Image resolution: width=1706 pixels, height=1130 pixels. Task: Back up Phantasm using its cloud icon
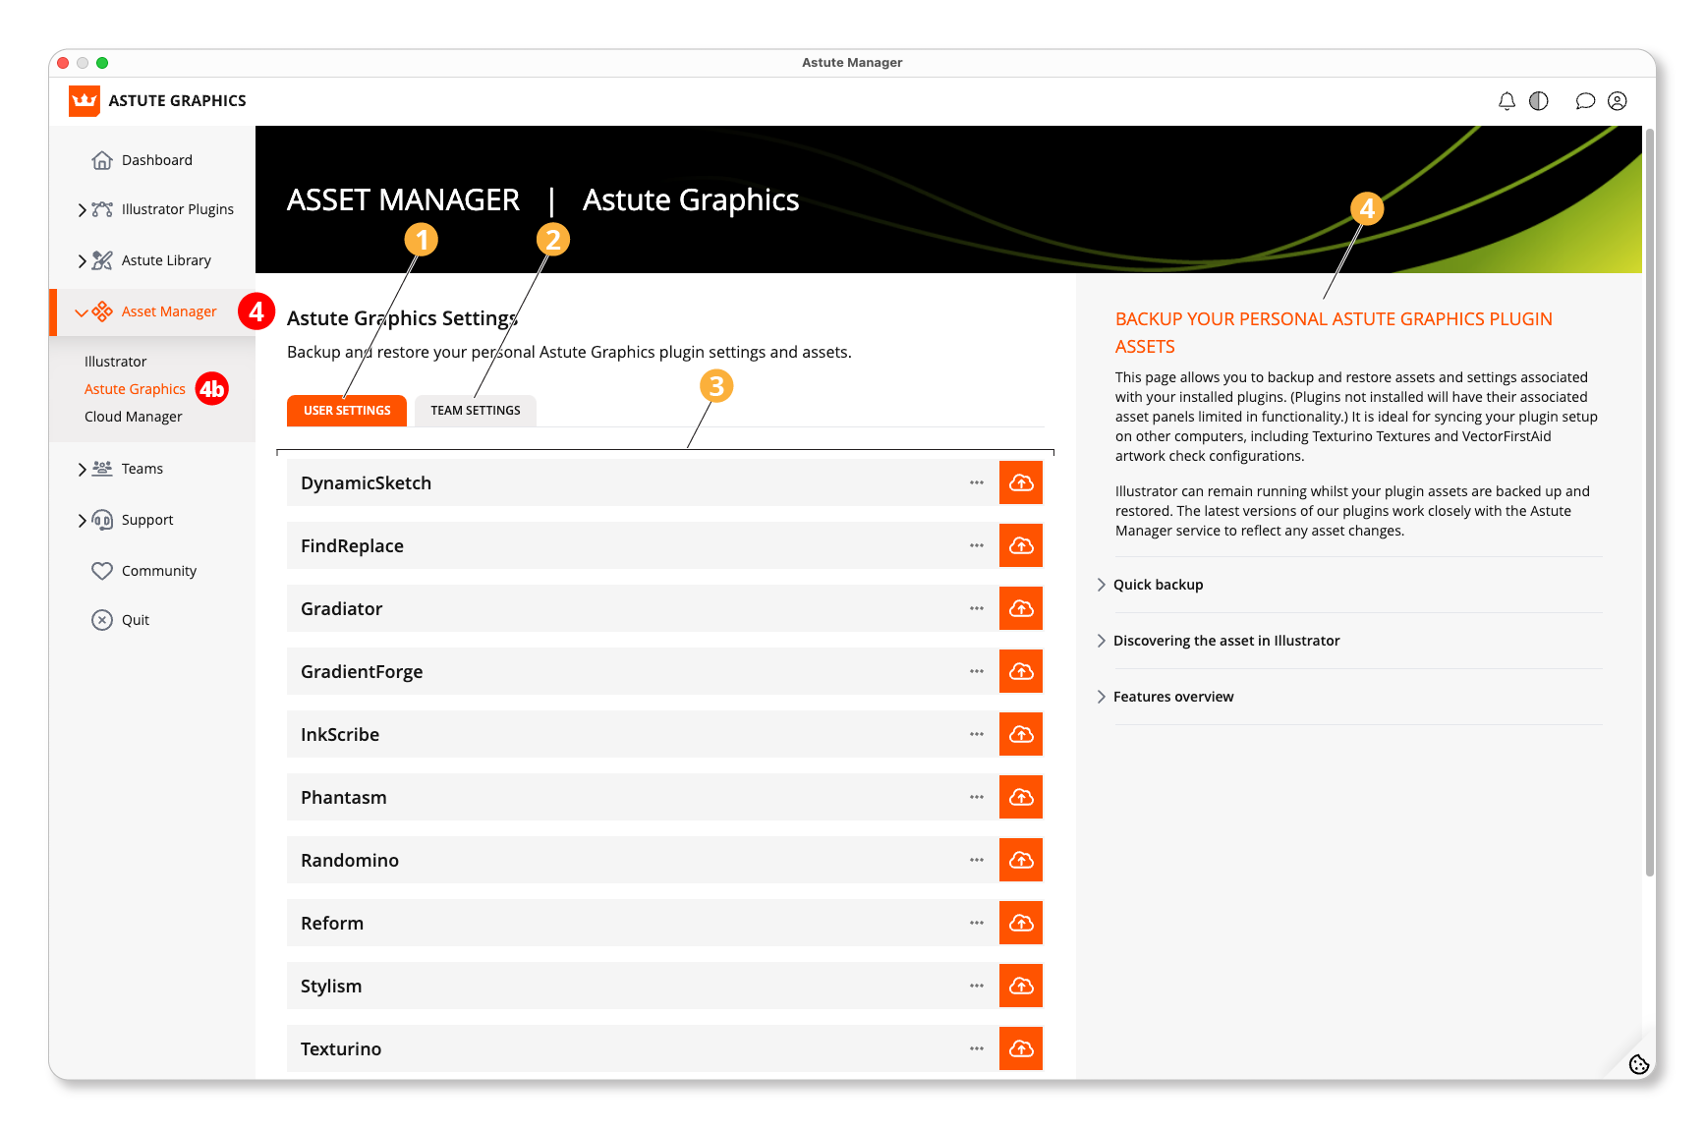[x=1021, y=797]
